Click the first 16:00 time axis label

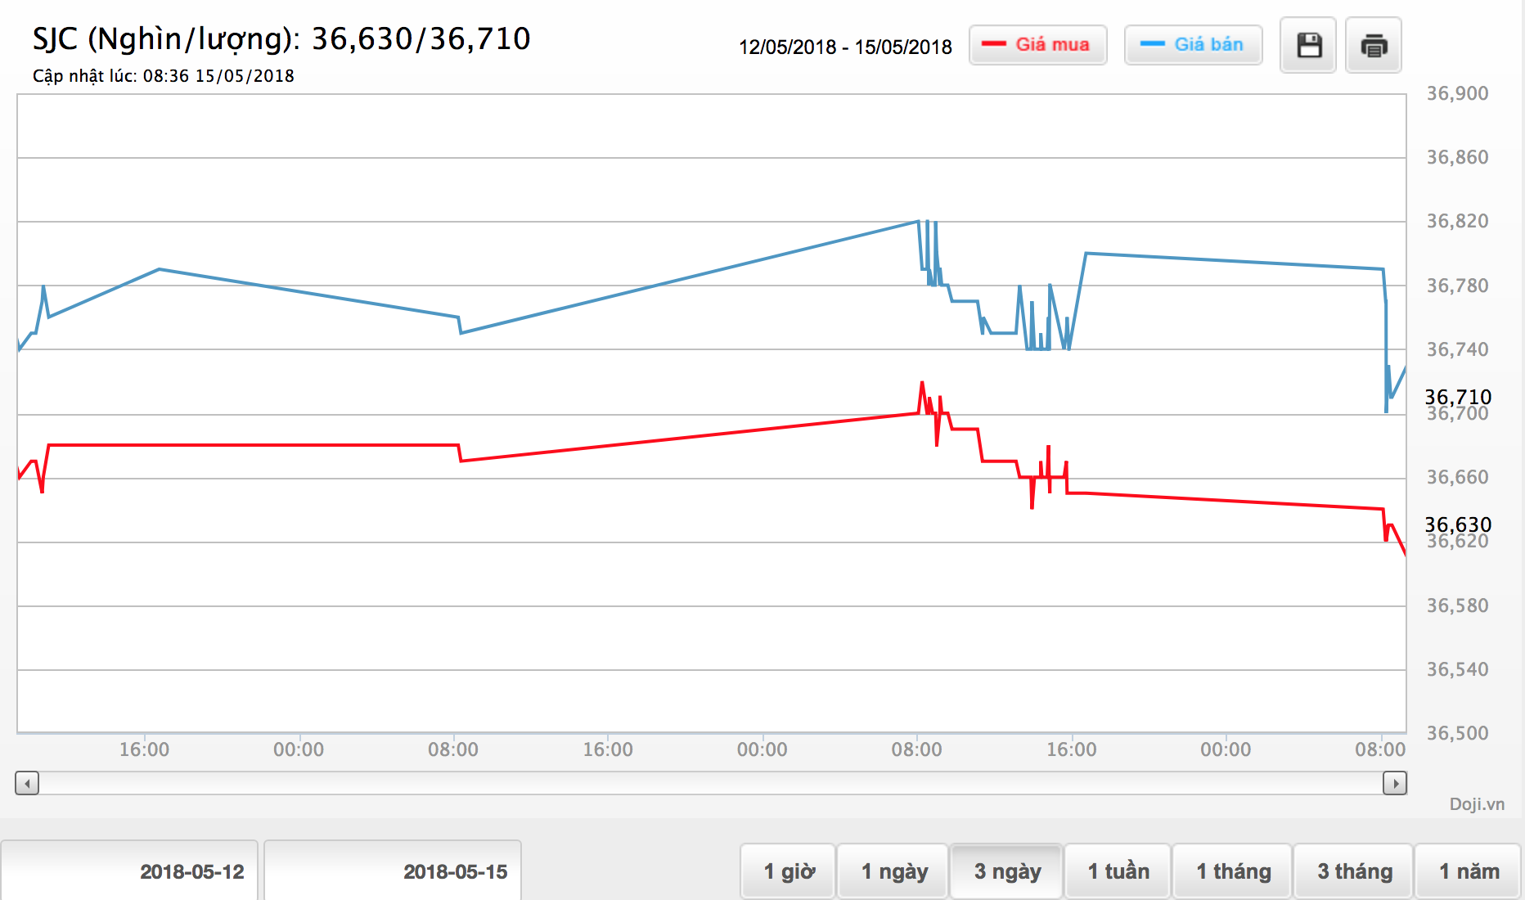click(144, 749)
